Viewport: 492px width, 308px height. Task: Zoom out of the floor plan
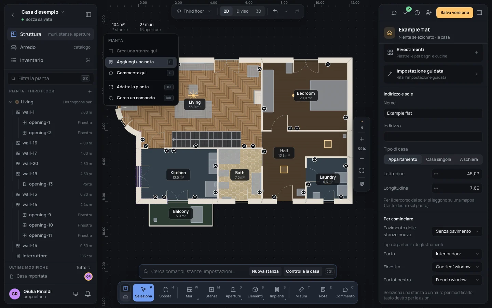coord(362,159)
